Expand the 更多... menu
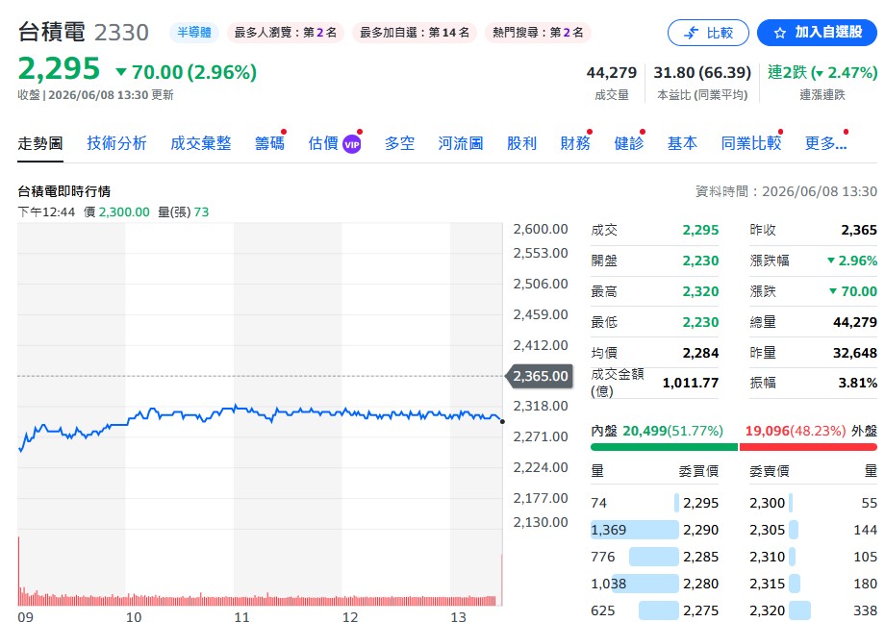 point(825,143)
